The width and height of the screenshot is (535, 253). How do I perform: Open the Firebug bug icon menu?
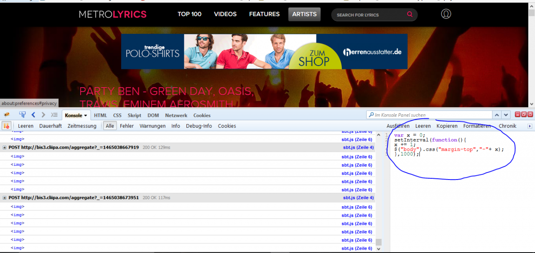7,115
